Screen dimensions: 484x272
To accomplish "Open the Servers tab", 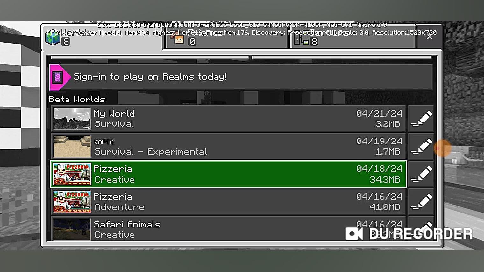I will point(352,37).
